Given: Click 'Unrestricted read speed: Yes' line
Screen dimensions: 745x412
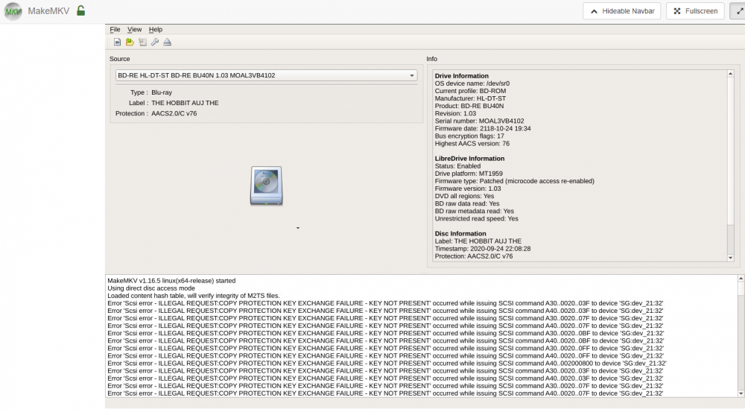Looking at the screenshot, I should [477, 219].
